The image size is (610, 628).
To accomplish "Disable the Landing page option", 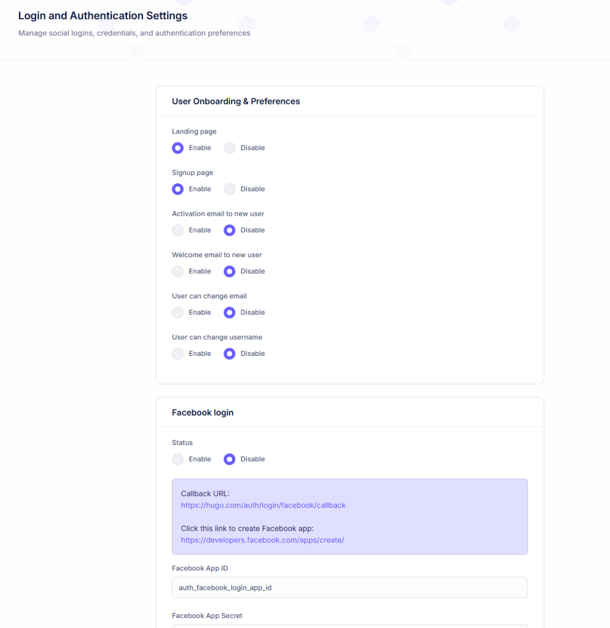I will [x=229, y=148].
